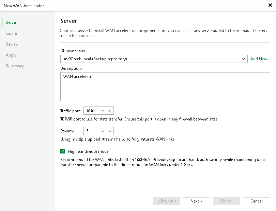Click the 'New WAN Accelerator' title text

24,6
